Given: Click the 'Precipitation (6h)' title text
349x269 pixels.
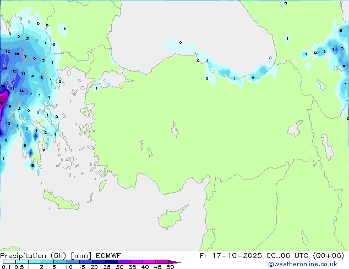Looking at the screenshot, I should (x=33, y=256).
